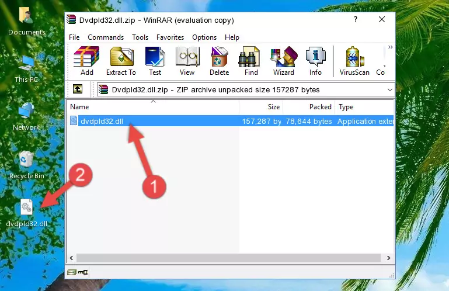449x291 pixels.
Task: Select the Documents desktop icon
Action: (x=27, y=21)
